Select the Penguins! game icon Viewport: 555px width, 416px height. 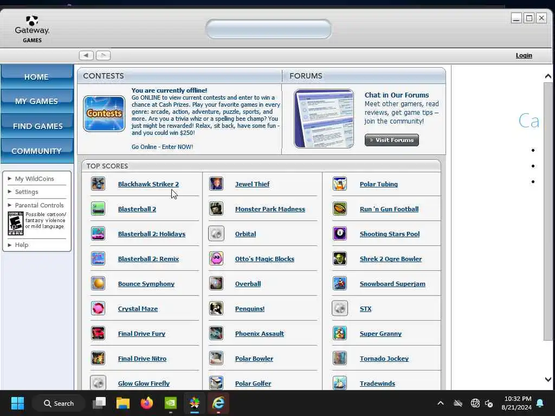pyautogui.click(x=216, y=308)
